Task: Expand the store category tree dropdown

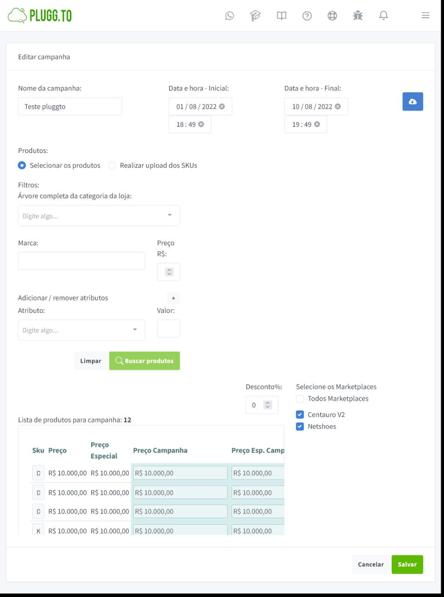Action: tap(169, 215)
